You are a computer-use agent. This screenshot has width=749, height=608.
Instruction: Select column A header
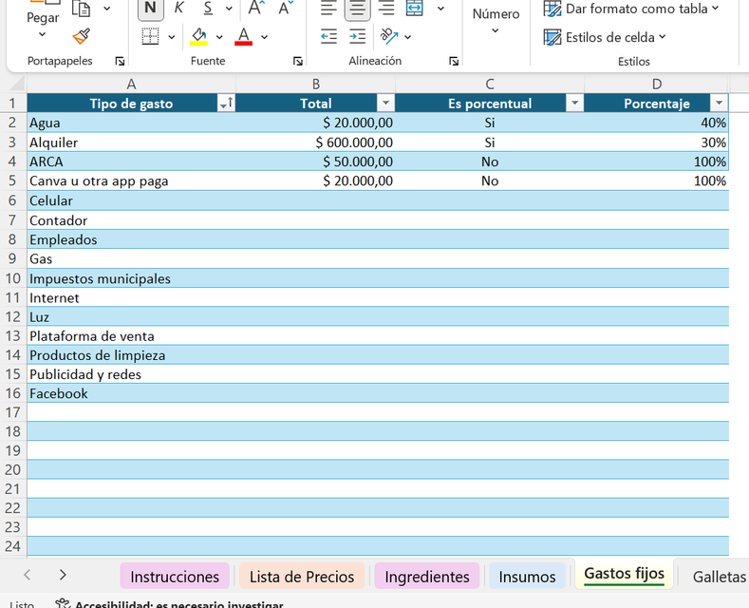pyautogui.click(x=131, y=85)
